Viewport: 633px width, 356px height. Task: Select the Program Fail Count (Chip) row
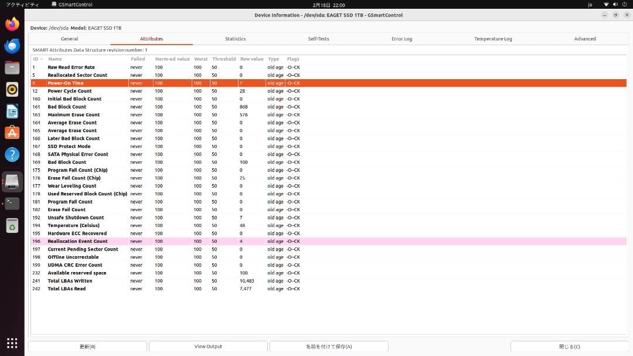tap(329, 170)
